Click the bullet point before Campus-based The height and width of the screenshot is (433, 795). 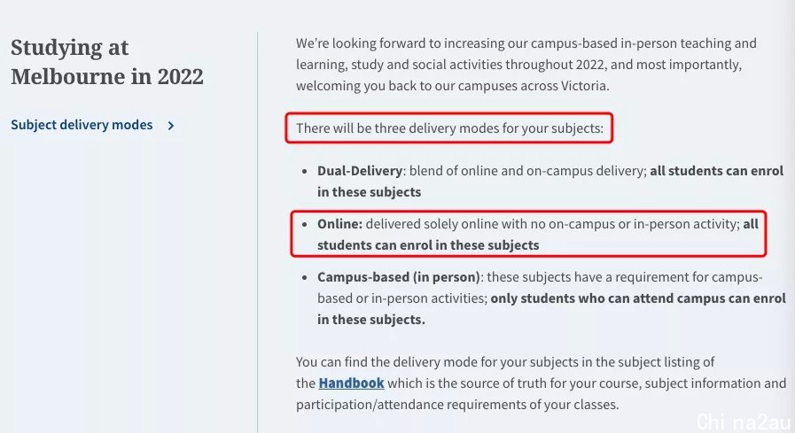click(304, 277)
